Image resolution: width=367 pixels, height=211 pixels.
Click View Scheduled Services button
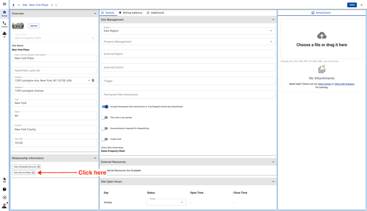coord(26,167)
